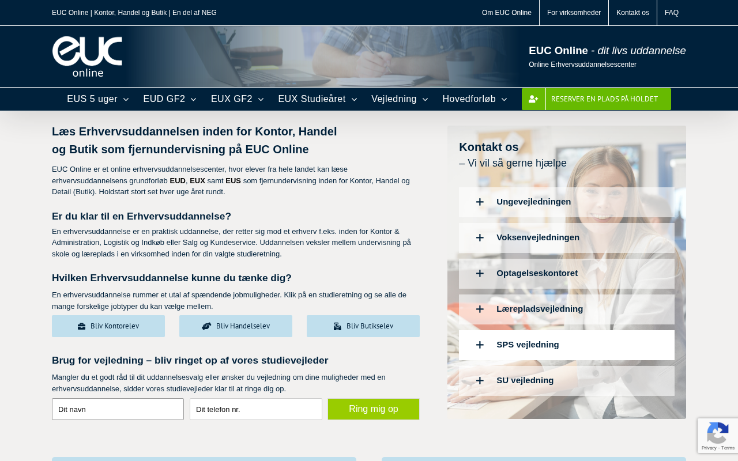Click the text 'Online Erhvervsuddannelsescenter'
The height and width of the screenshot is (461, 738).
click(x=582, y=65)
